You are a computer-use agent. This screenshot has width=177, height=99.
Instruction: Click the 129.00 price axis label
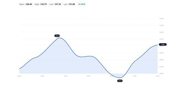162,53
